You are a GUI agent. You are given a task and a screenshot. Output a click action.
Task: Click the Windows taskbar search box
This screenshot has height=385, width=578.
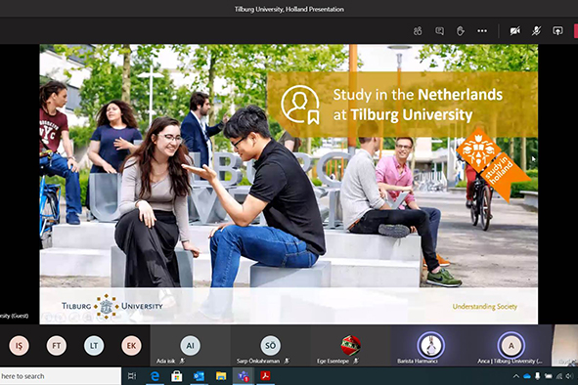click(60, 376)
